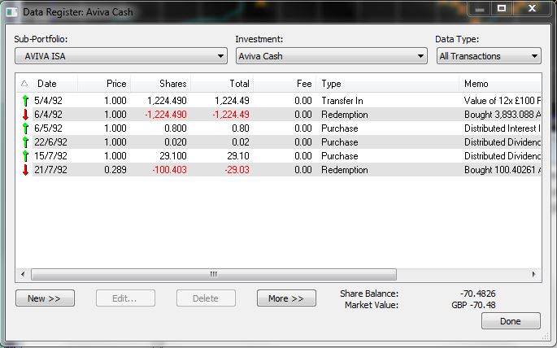Click the green arrow icon on 6/5/92 row
557x348 pixels.
click(25, 128)
